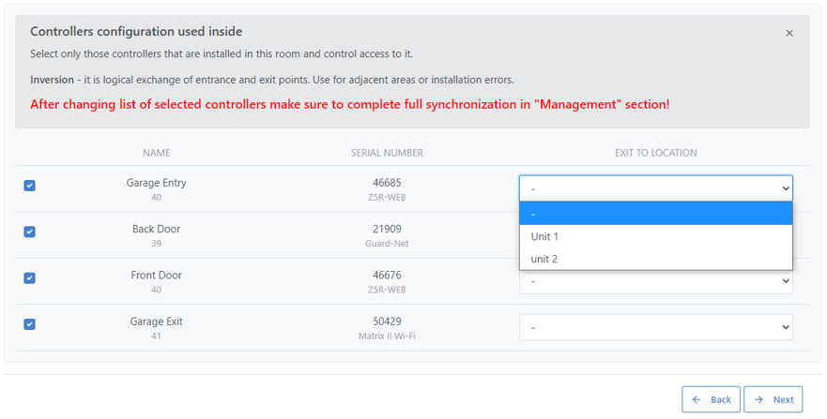827x419 pixels.
Task: Toggle the Back Door controller checkbox
Action: (29, 232)
